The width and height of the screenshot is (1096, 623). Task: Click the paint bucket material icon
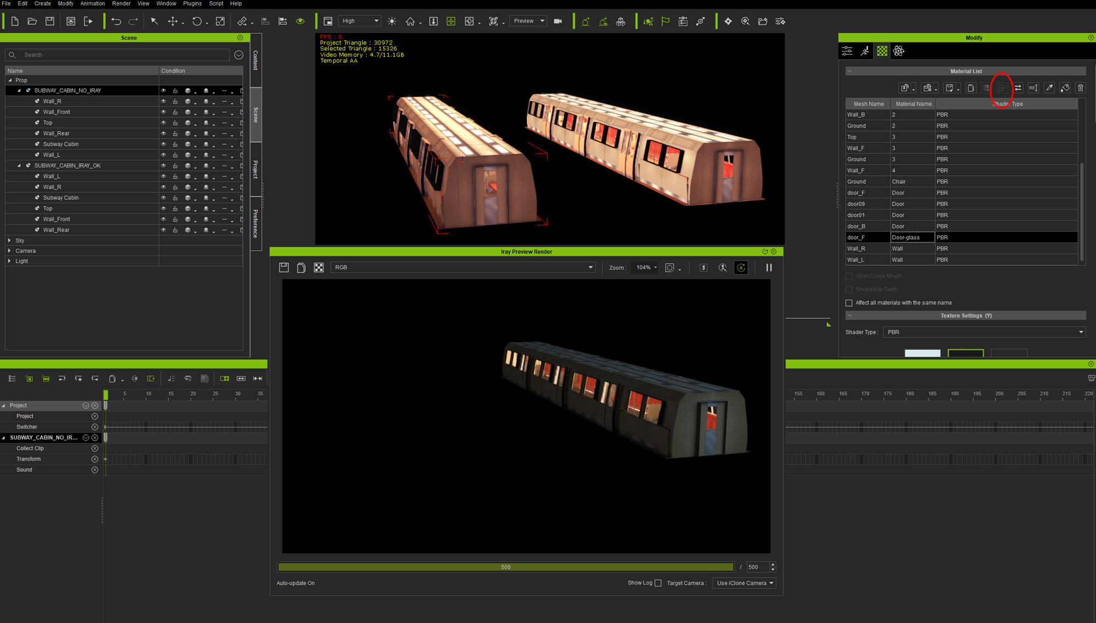tap(1065, 88)
